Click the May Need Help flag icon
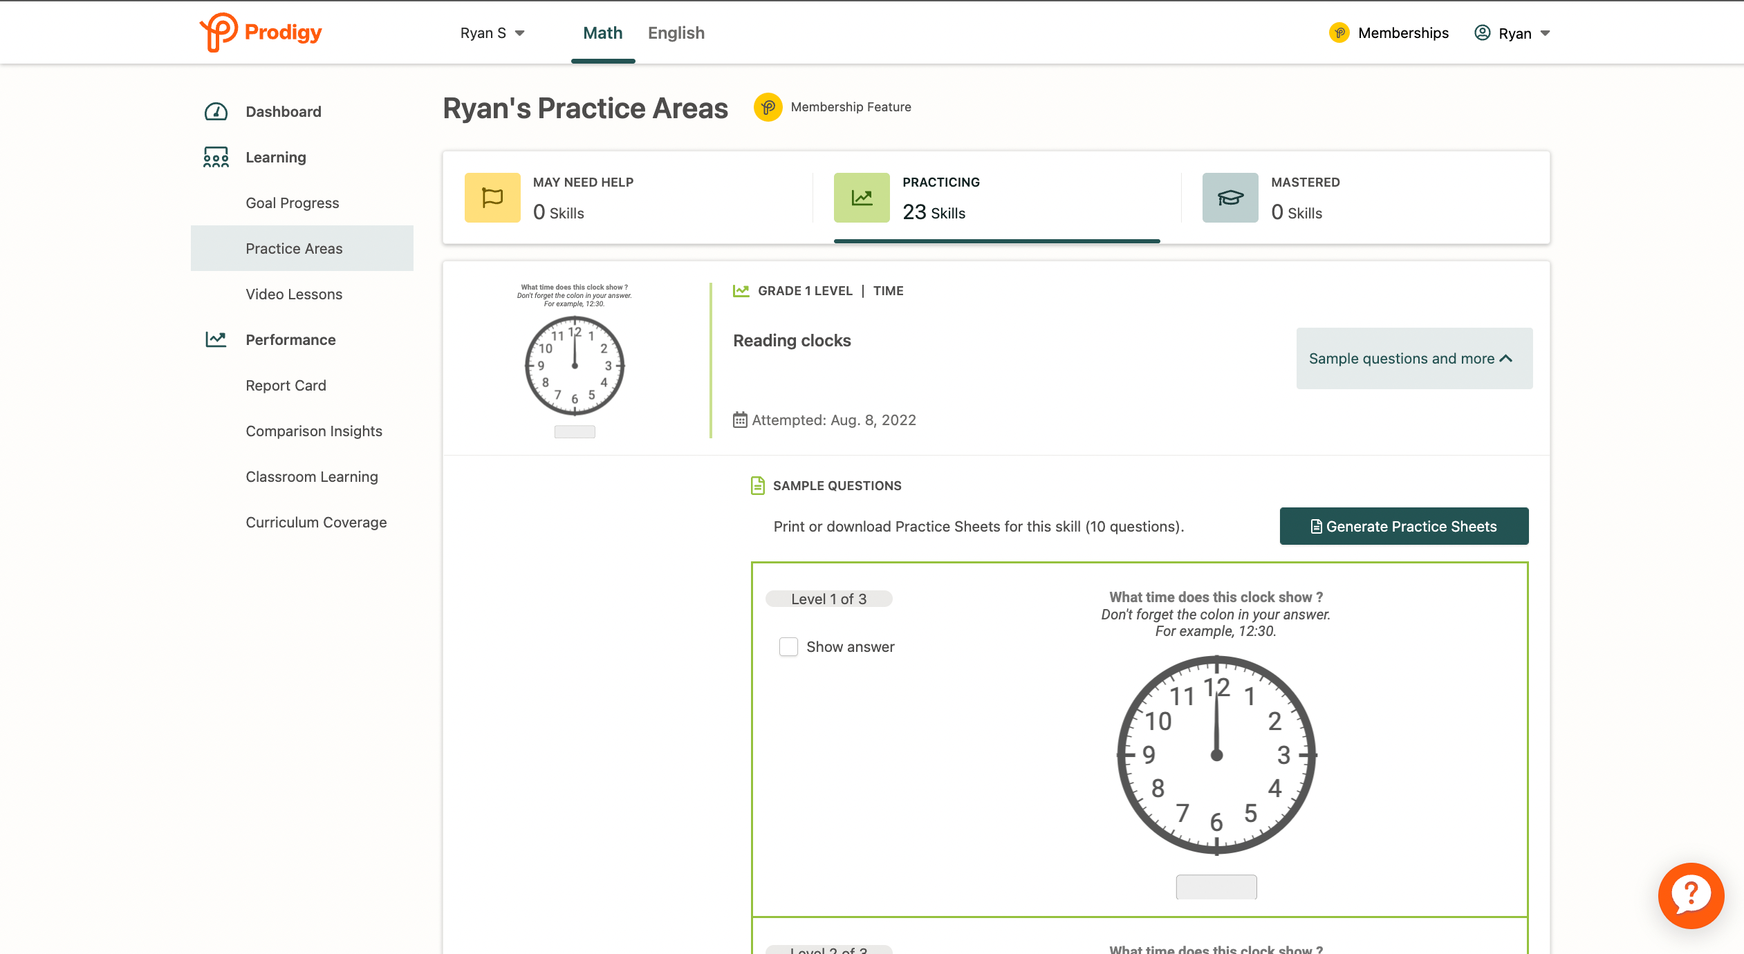 [492, 198]
